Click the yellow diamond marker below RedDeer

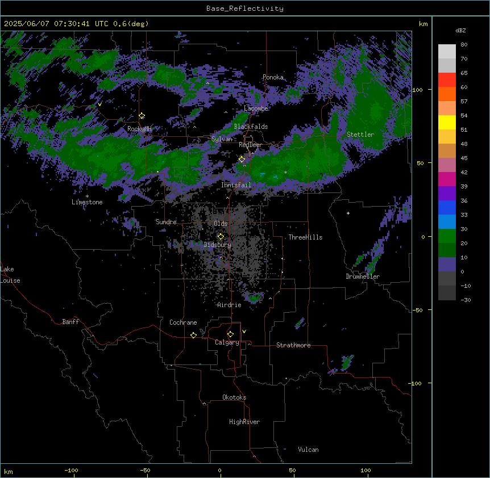click(242, 160)
